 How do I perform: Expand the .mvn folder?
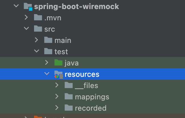(x=26, y=18)
